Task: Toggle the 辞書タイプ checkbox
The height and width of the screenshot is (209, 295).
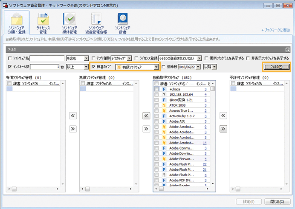Action: click(93, 67)
